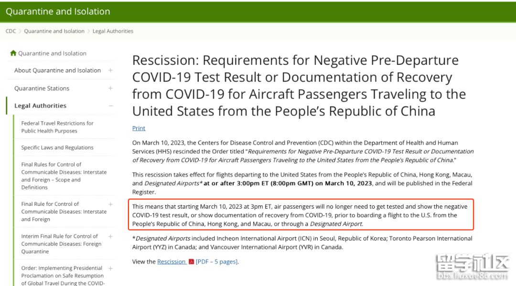This screenshot has width=516, height=286.
Task: Click the CDC breadcrumb link
Action: [11, 31]
